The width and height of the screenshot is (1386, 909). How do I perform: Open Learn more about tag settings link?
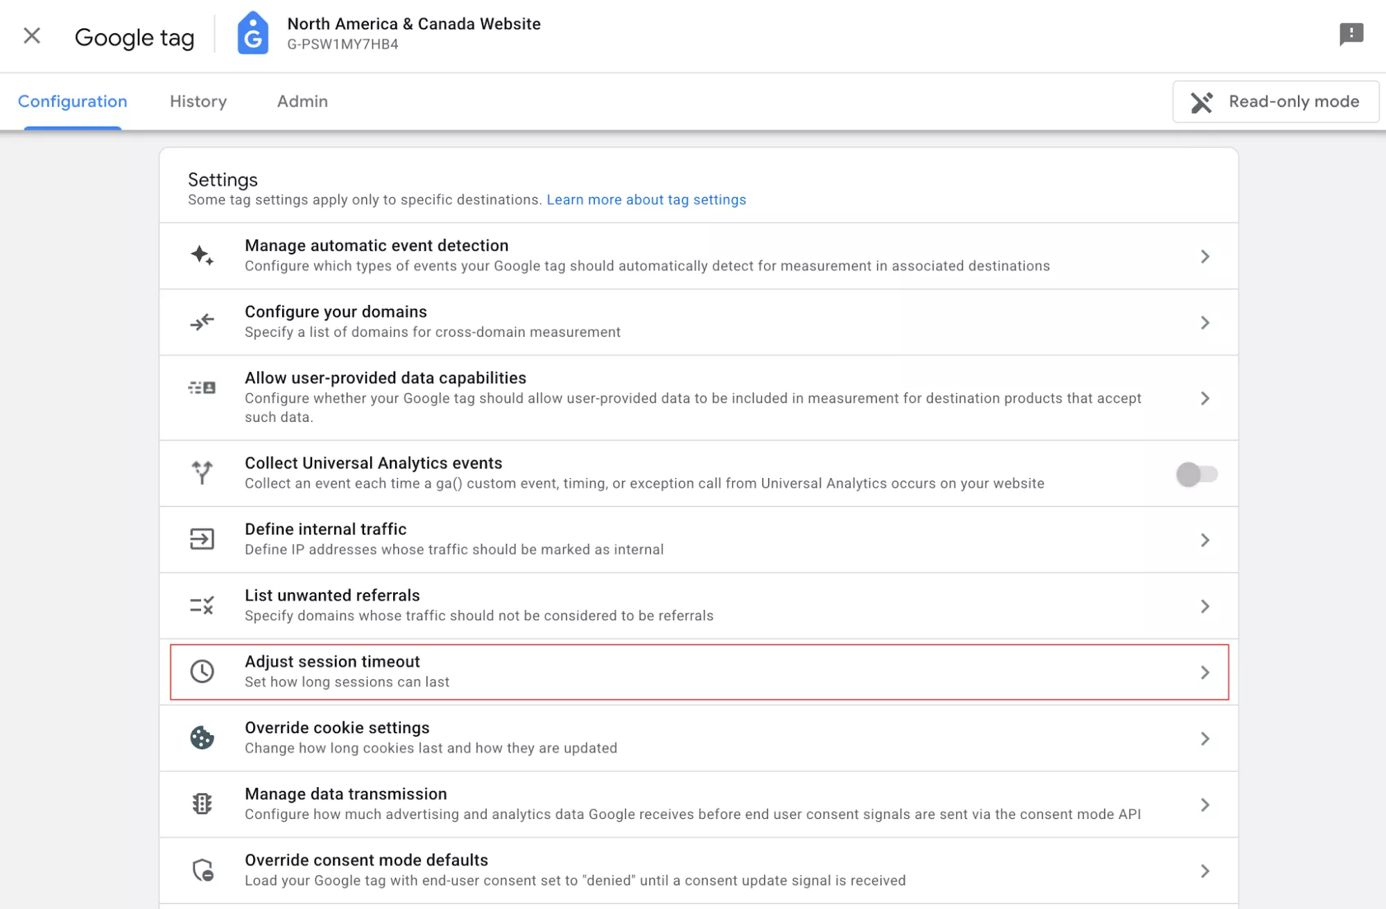pos(646,200)
